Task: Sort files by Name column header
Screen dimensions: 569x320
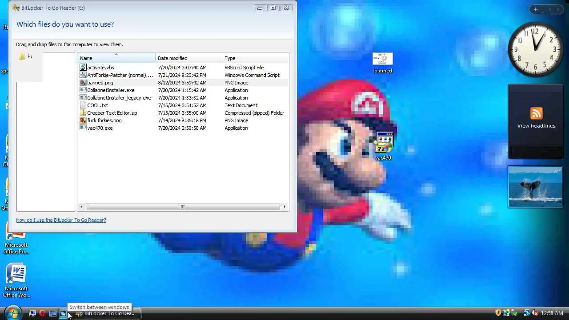Action: (116, 58)
